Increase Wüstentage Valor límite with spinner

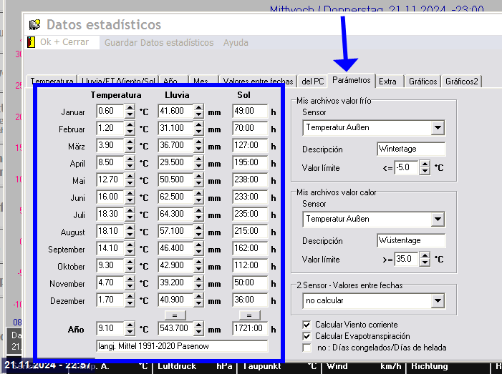(x=425, y=256)
